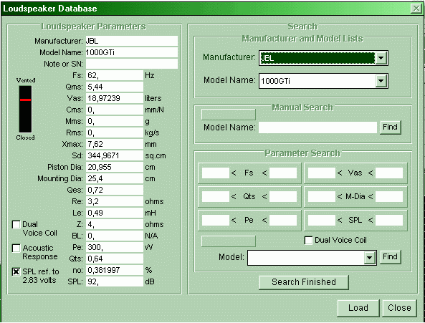Viewport: 425px width, 323px height.
Task: Click the Xmax field showing 7,62
Action: pyautogui.click(x=115, y=144)
